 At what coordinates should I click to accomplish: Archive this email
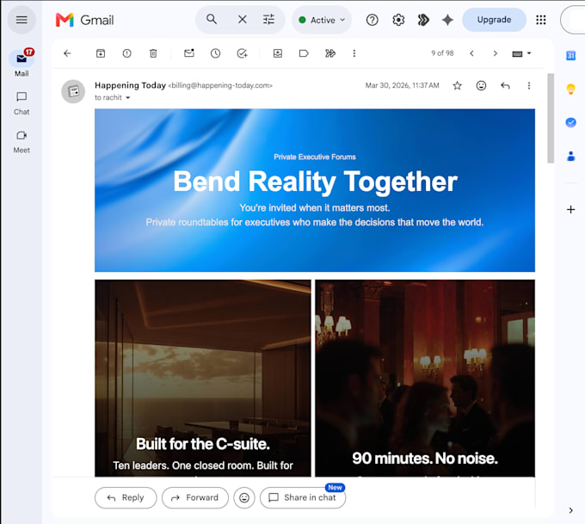[x=101, y=53]
